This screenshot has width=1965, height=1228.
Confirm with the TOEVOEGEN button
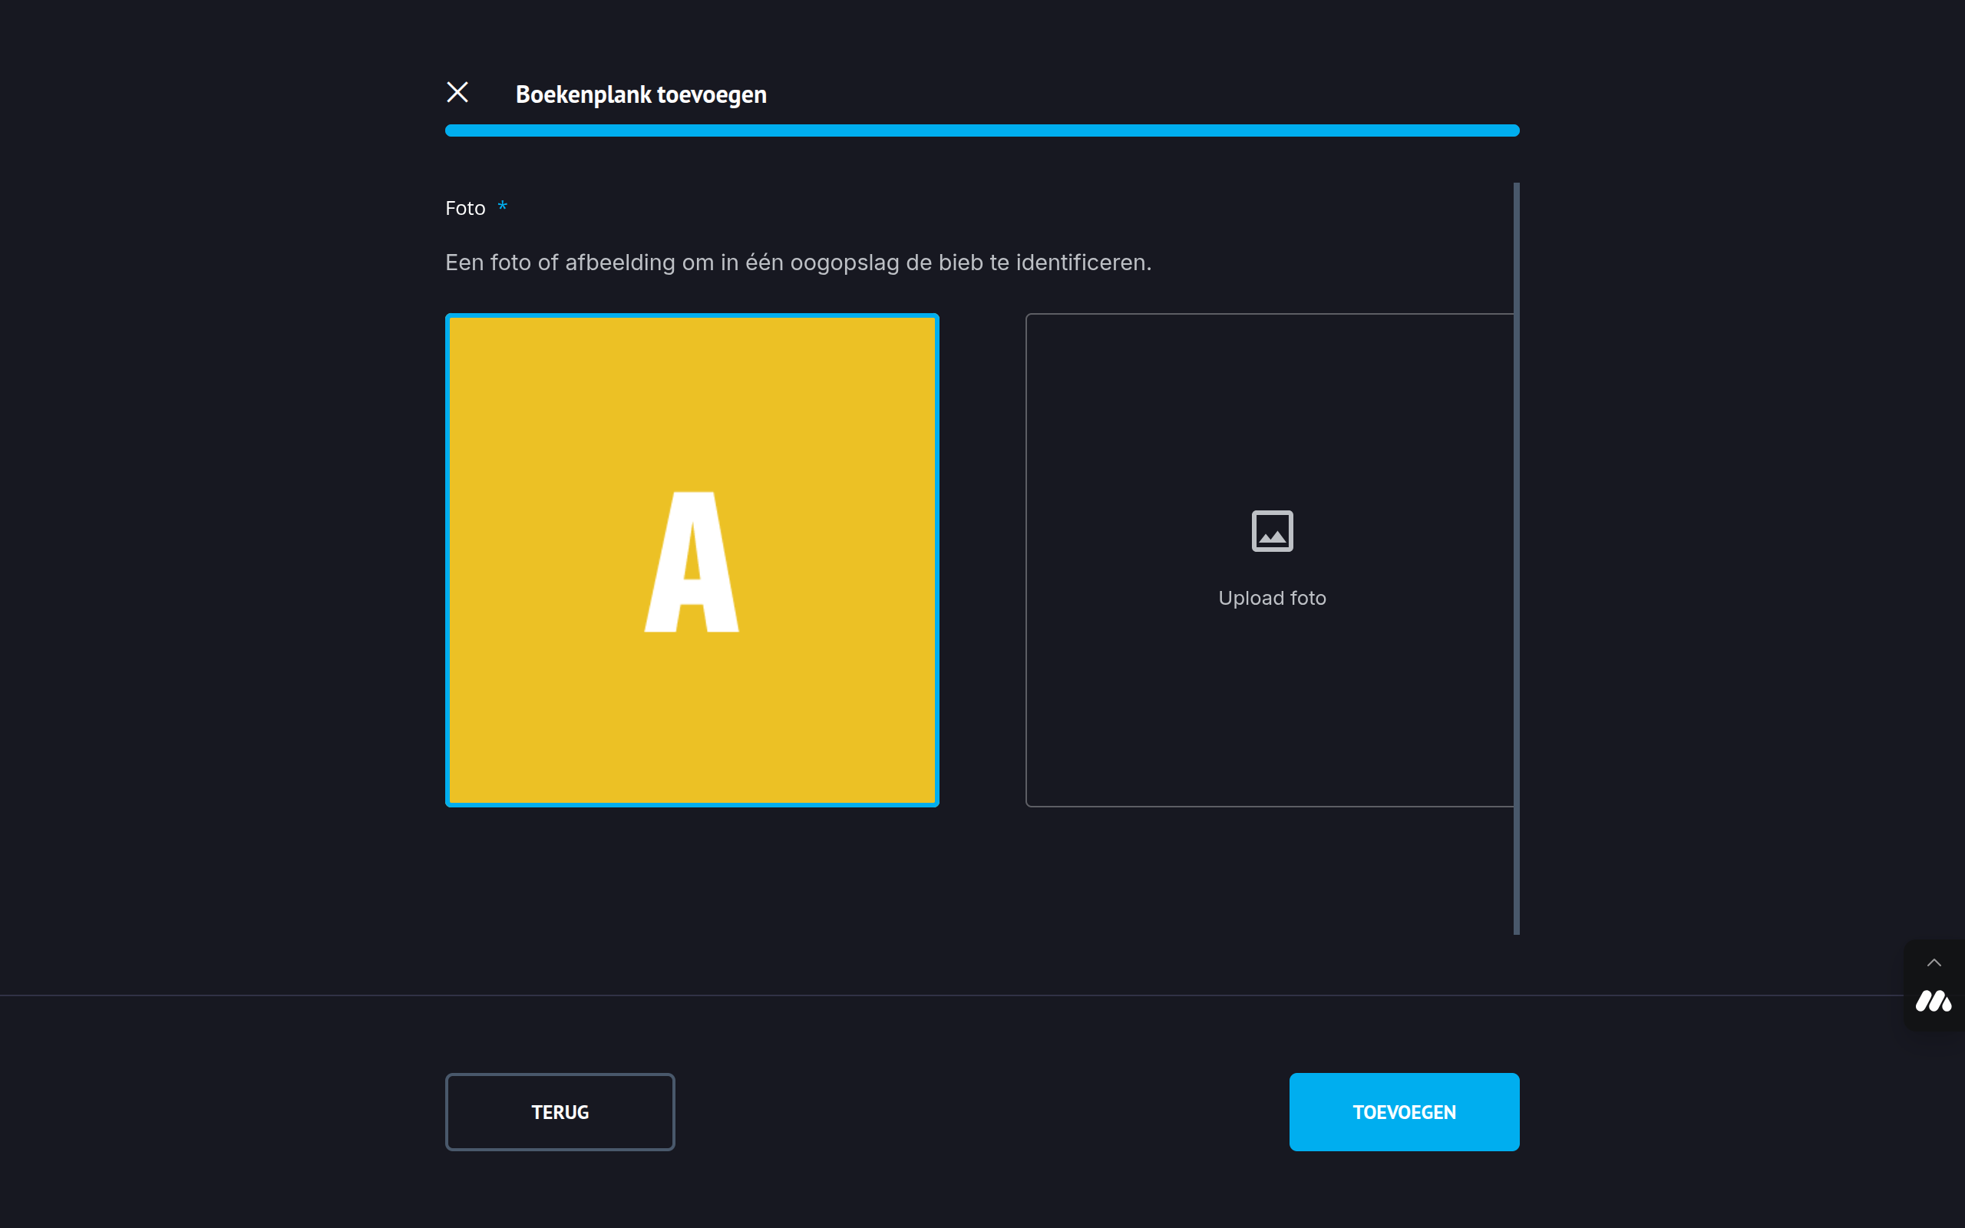click(x=1404, y=1112)
